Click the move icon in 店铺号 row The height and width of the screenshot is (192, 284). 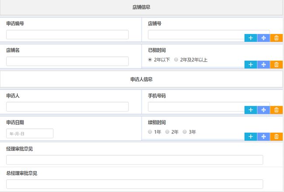[263, 38]
